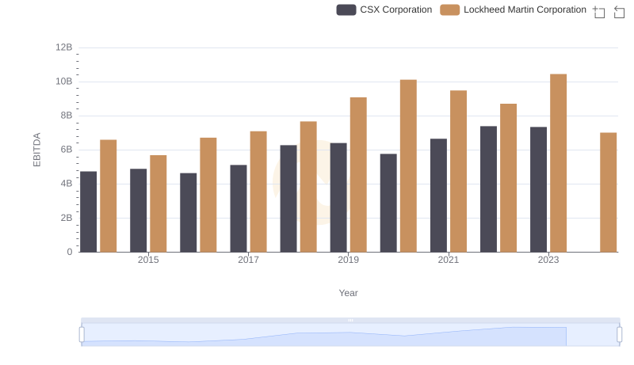The height and width of the screenshot is (365, 634).
Task: Select the CSX bar for 2015
Action: 138,211
